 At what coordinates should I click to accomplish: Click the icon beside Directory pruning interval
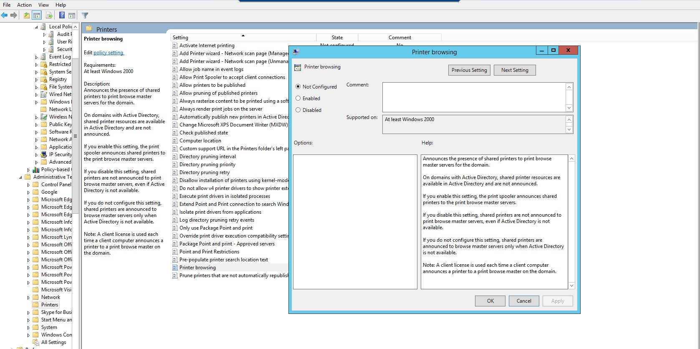coord(175,157)
